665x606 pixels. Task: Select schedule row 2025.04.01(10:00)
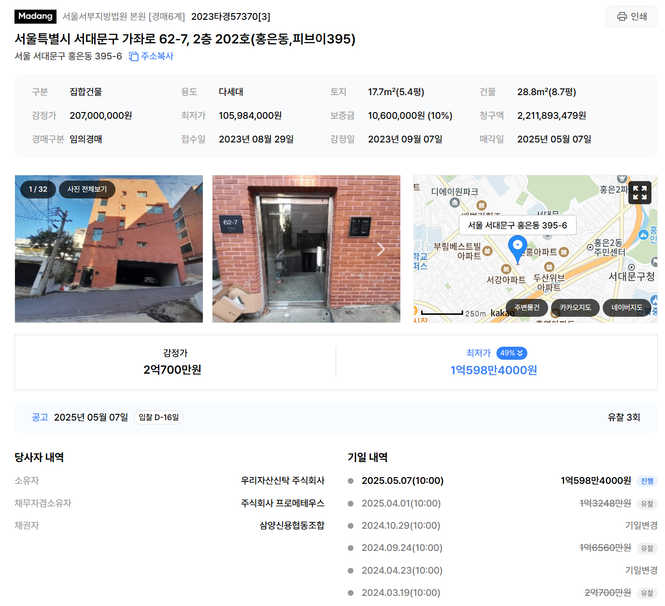[x=502, y=503]
